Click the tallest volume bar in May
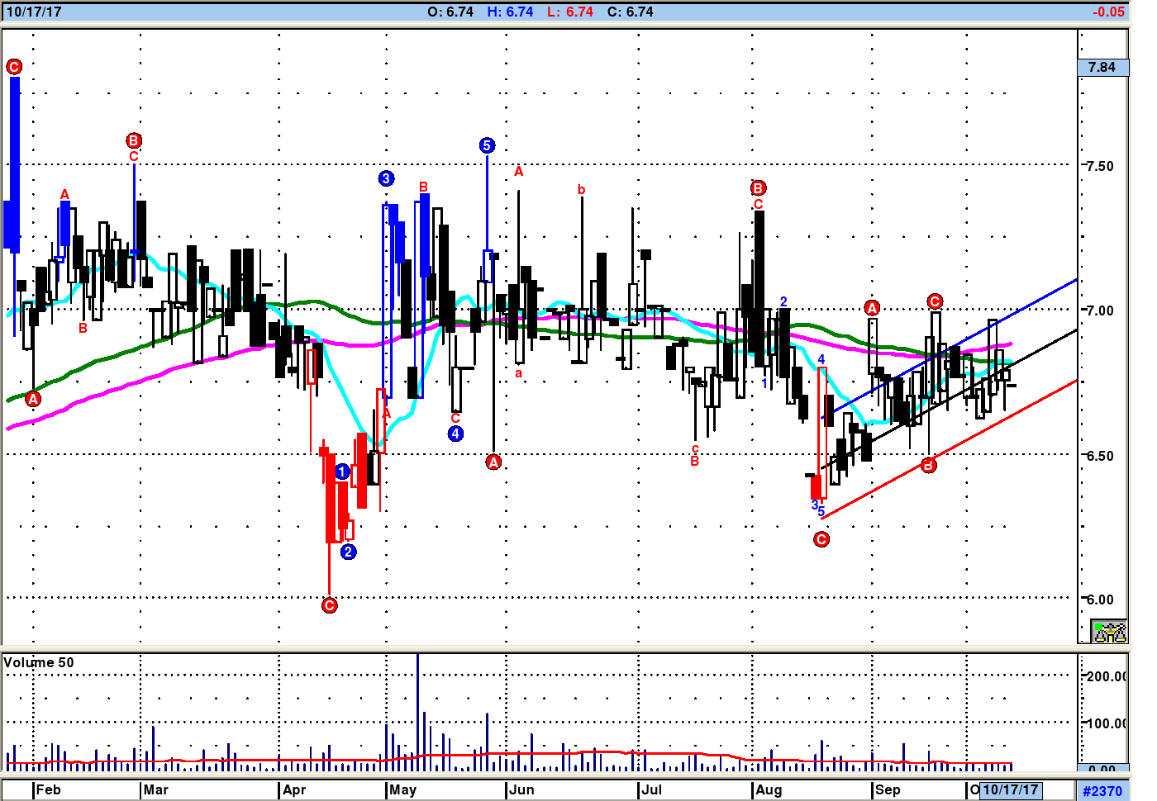The height and width of the screenshot is (801, 1157). click(417, 712)
